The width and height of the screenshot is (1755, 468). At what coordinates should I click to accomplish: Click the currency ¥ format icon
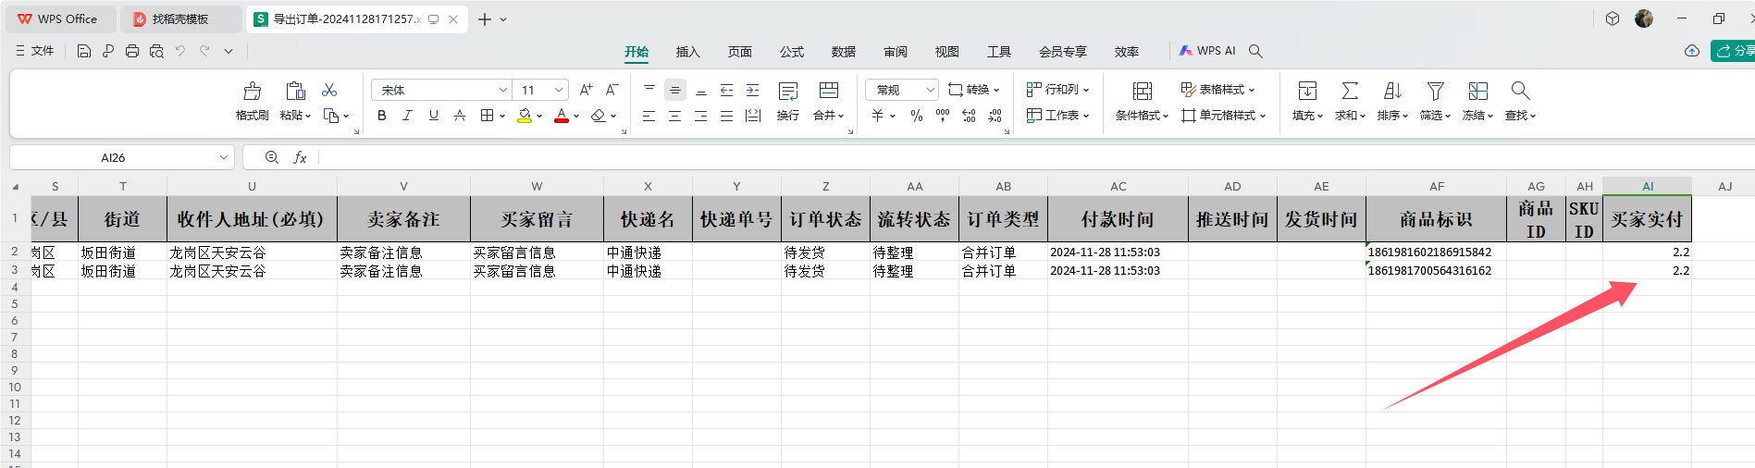[878, 116]
